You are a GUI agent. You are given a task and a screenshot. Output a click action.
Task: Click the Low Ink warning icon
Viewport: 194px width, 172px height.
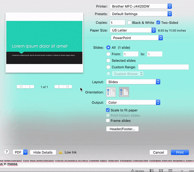coord(60,152)
